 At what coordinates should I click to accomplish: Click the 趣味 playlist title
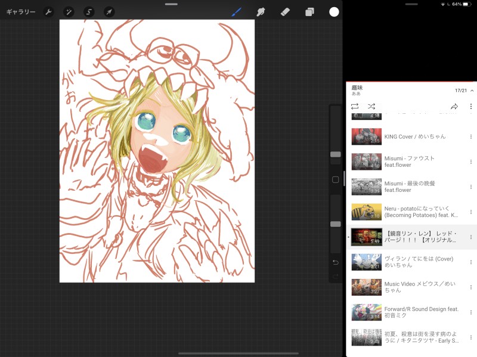[x=357, y=88]
